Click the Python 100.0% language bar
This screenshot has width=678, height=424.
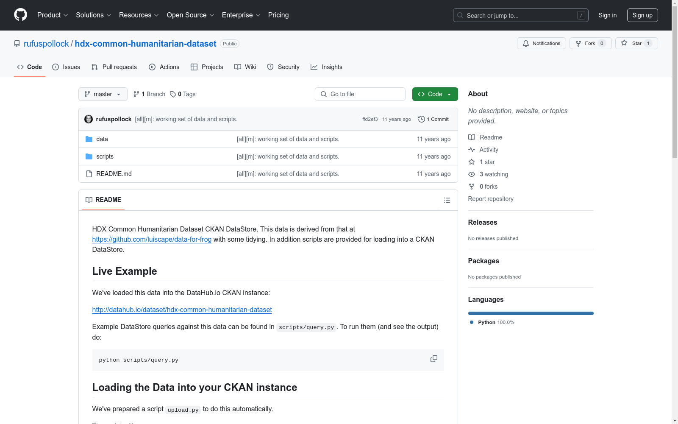(x=531, y=313)
